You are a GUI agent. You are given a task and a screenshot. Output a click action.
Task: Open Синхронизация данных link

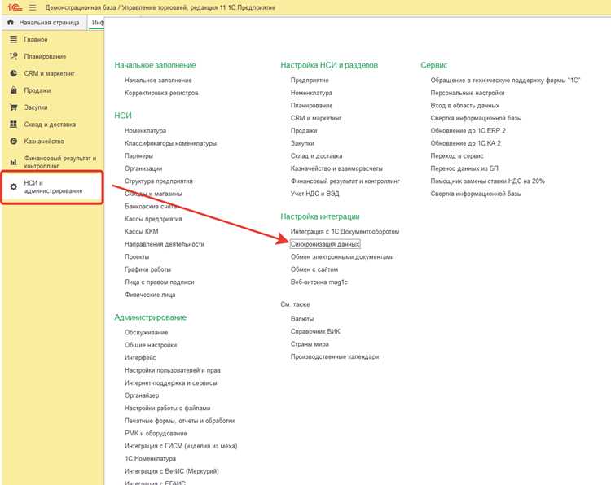pyautogui.click(x=325, y=244)
